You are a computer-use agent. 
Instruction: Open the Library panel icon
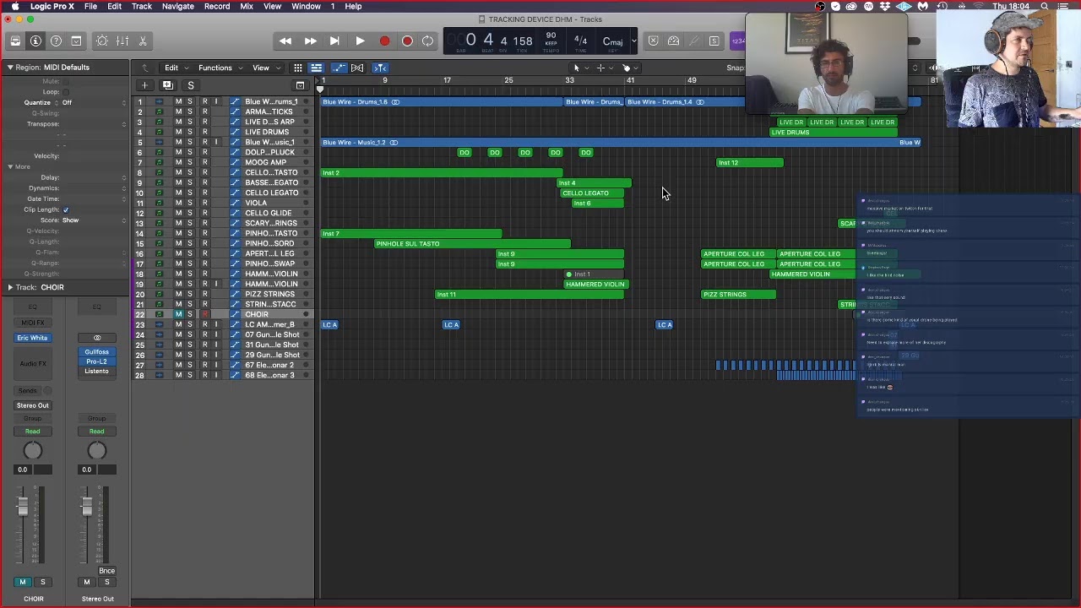pyautogui.click(x=15, y=41)
